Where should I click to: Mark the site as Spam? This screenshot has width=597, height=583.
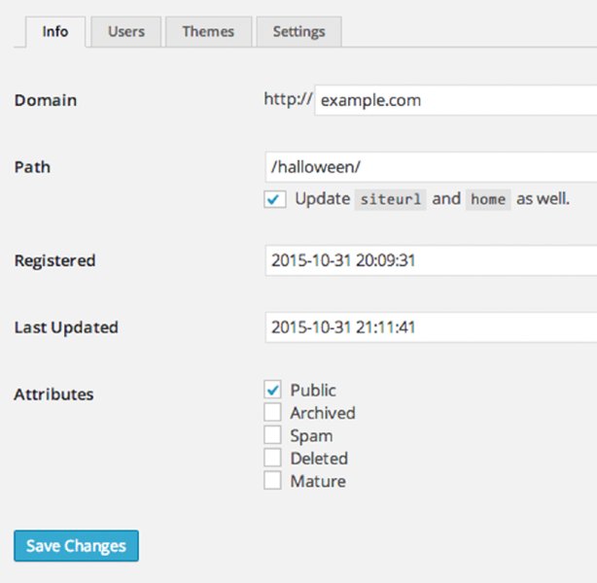pyautogui.click(x=273, y=435)
